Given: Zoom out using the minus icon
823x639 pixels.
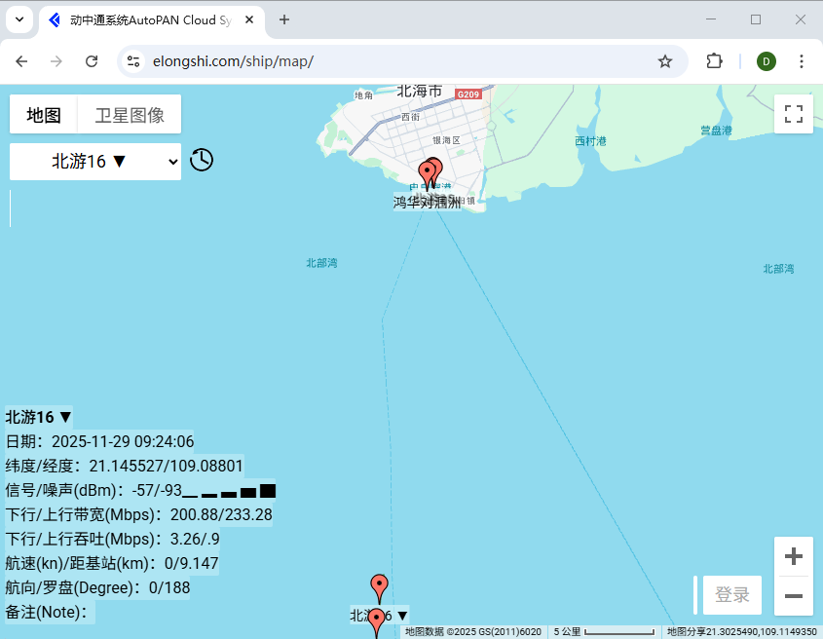Looking at the screenshot, I should (x=793, y=595).
